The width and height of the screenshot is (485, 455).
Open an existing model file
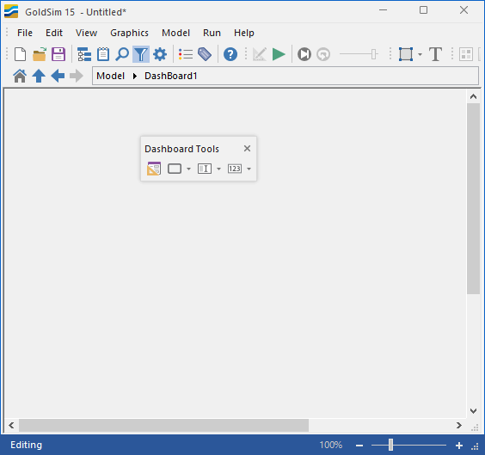pyautogui.click(x=40, y=54)
